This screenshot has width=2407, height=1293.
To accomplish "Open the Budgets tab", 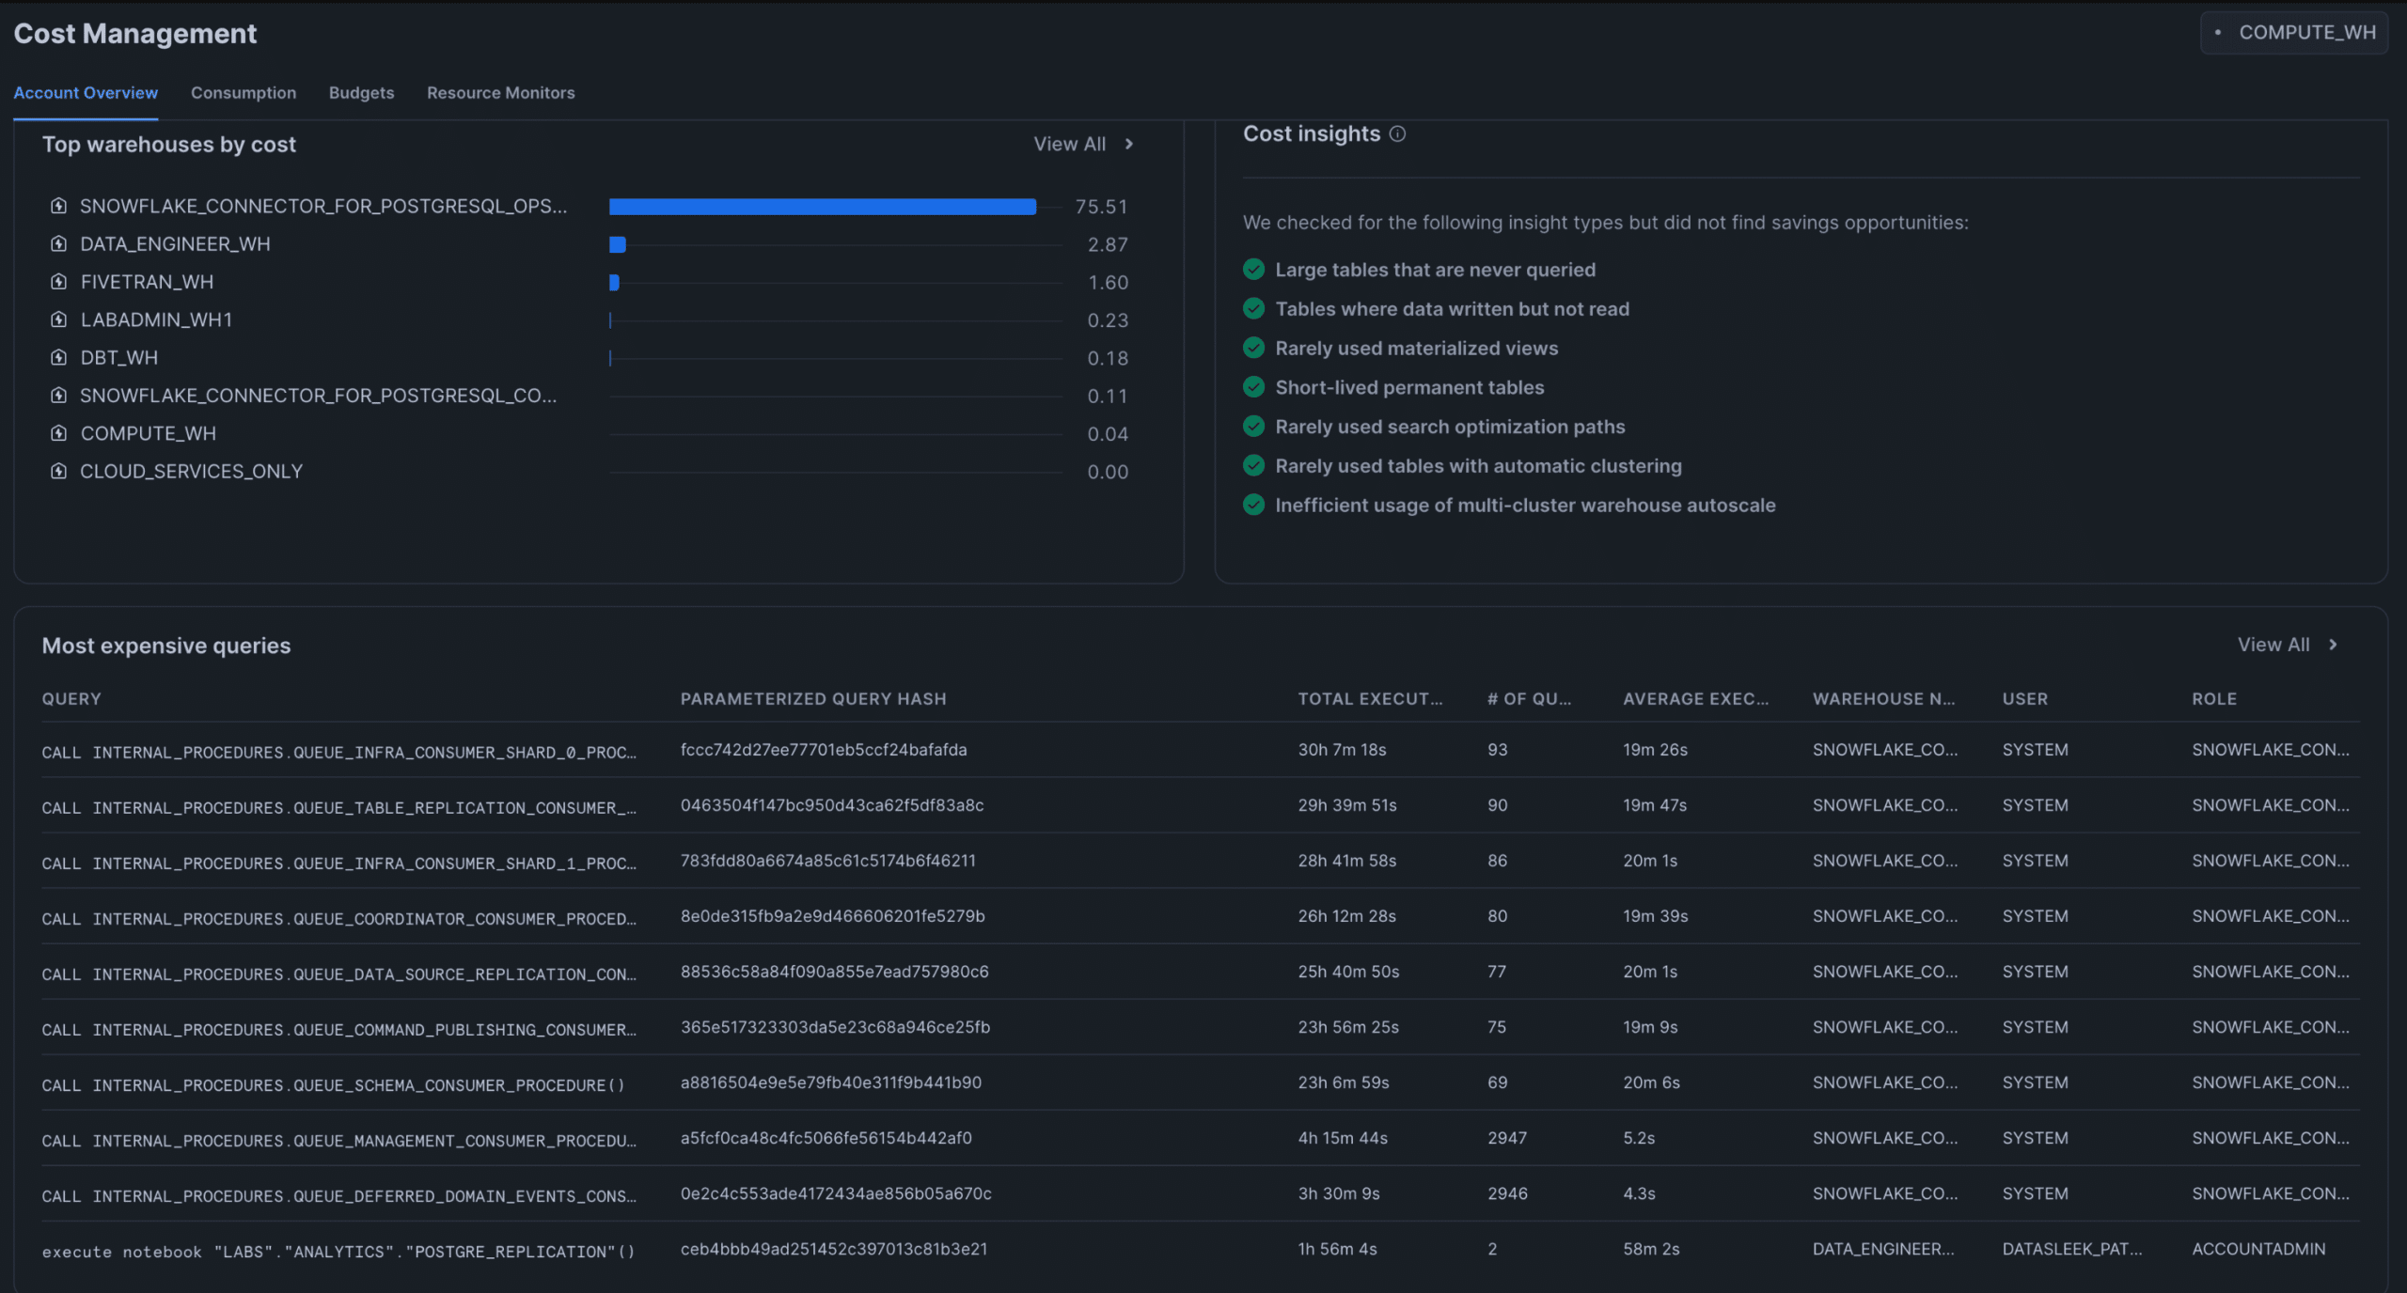I will [x=361, y=93].
